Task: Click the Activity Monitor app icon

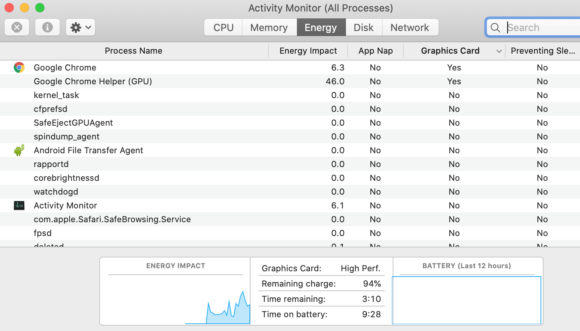Action: click(x=19, y=205)
